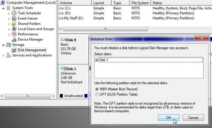212x128 pixels.
Task: Sort by the File System column header
Action: click(140, 3)
